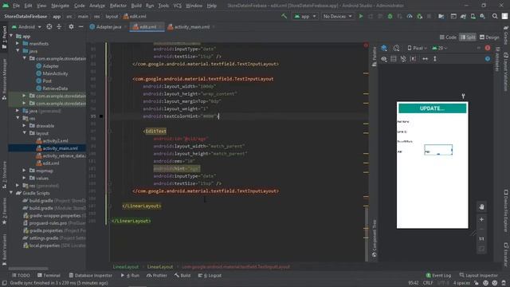Open the app run configuration dropdown
510x287 pixels.
click(x=304, y=16)
